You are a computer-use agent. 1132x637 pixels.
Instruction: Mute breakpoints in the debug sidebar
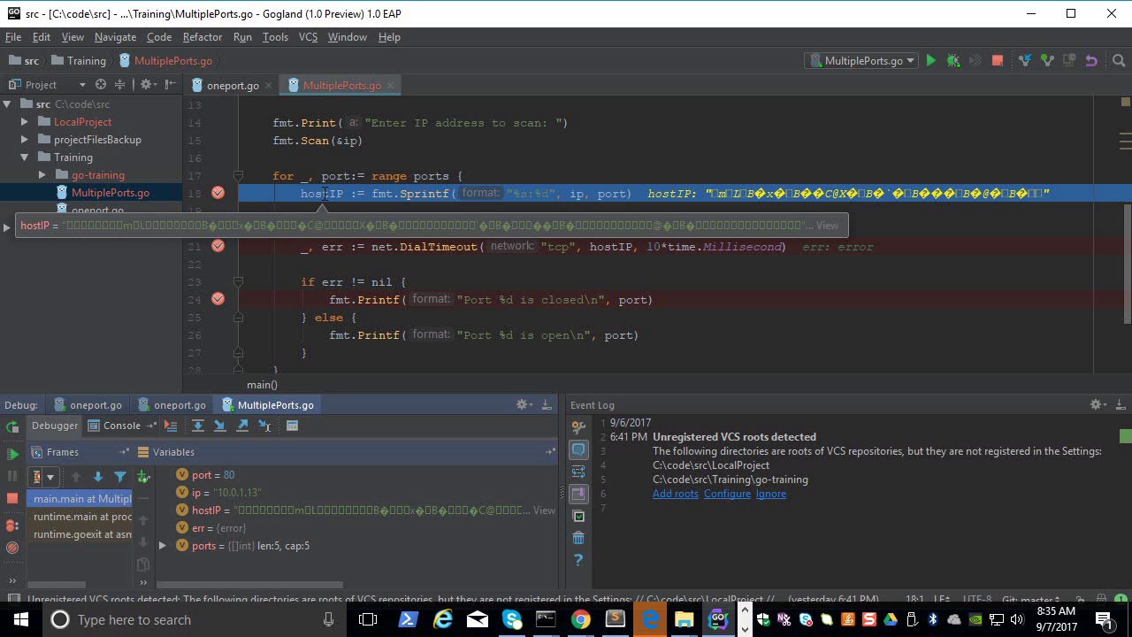coord(12,548)
